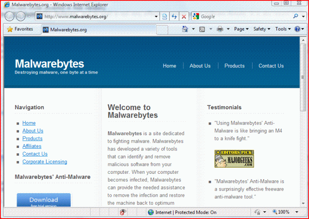Open the About Us link in Navigation sidebar
Image resolution: width=309 pixels, height=219 pixels.
pyautogui.click(x=33, y=131)
